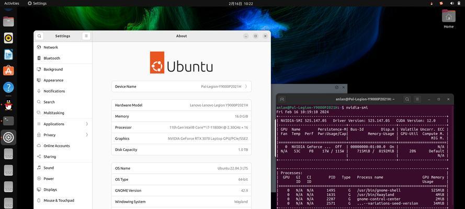465x209 pixels.
Task: Open the volume icon in the top bar
Action: tap(452, 3)
